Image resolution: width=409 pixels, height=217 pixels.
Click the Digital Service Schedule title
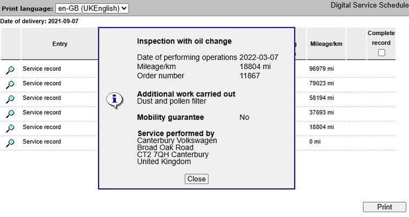point(370,5)
